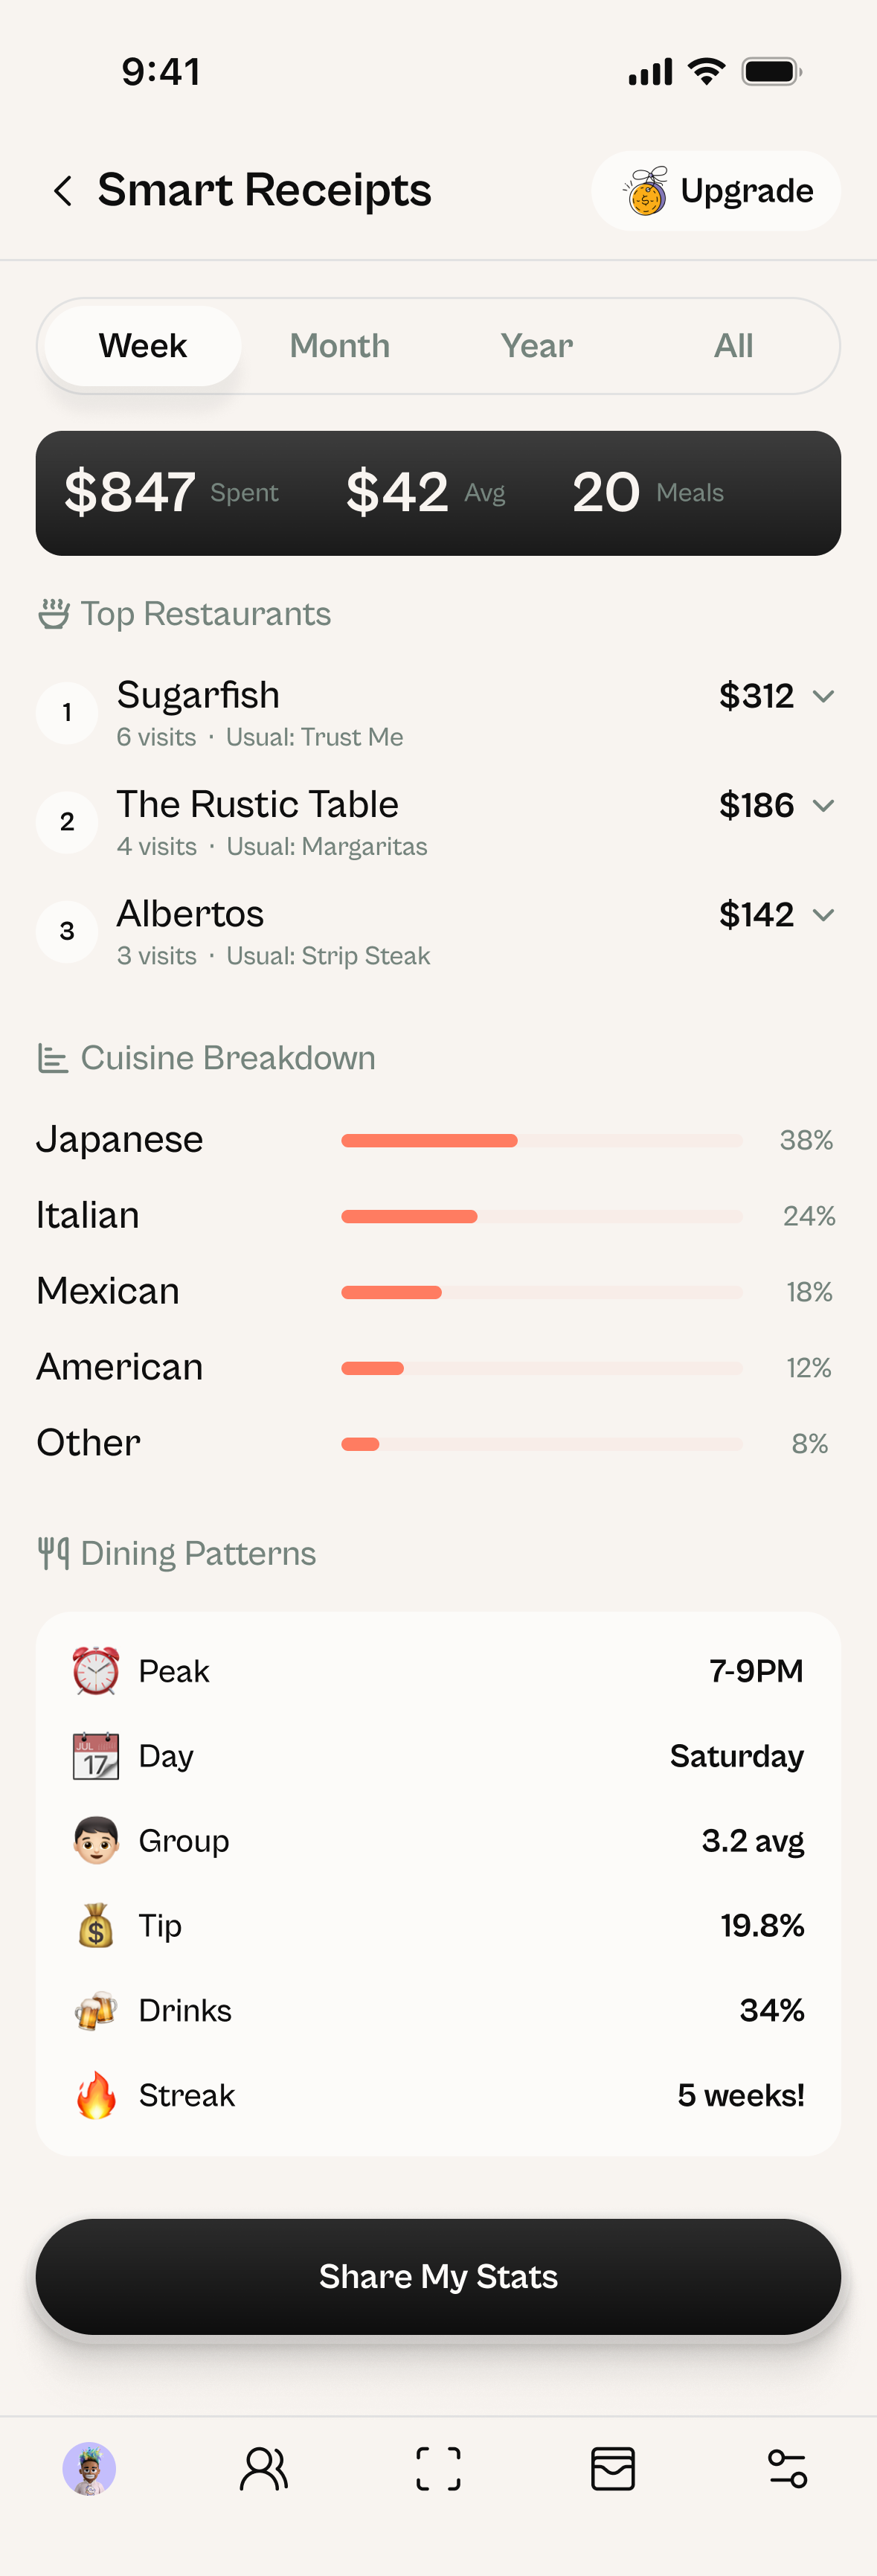This screenshot has height=2576, width=877.
Task: Go back using the left chevron
Action: tap(63, 190)
